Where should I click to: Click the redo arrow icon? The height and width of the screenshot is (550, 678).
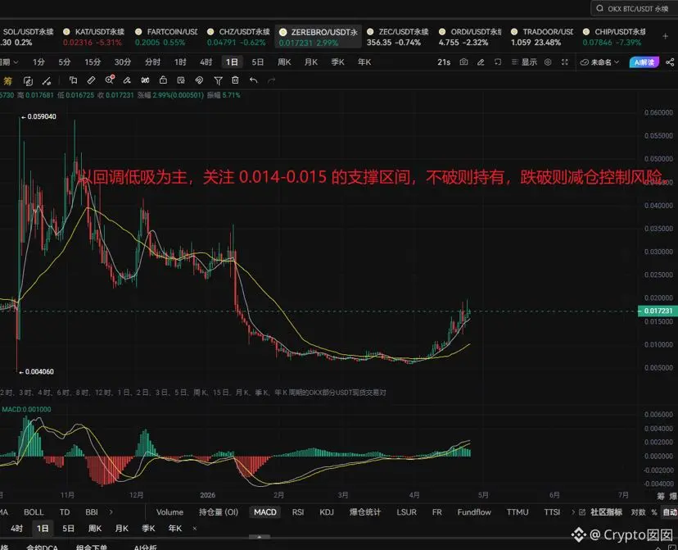click(272, 80)
